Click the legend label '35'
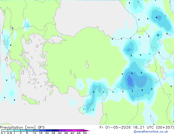The height and width of the screenshot is (134, 174). [66, 133]
